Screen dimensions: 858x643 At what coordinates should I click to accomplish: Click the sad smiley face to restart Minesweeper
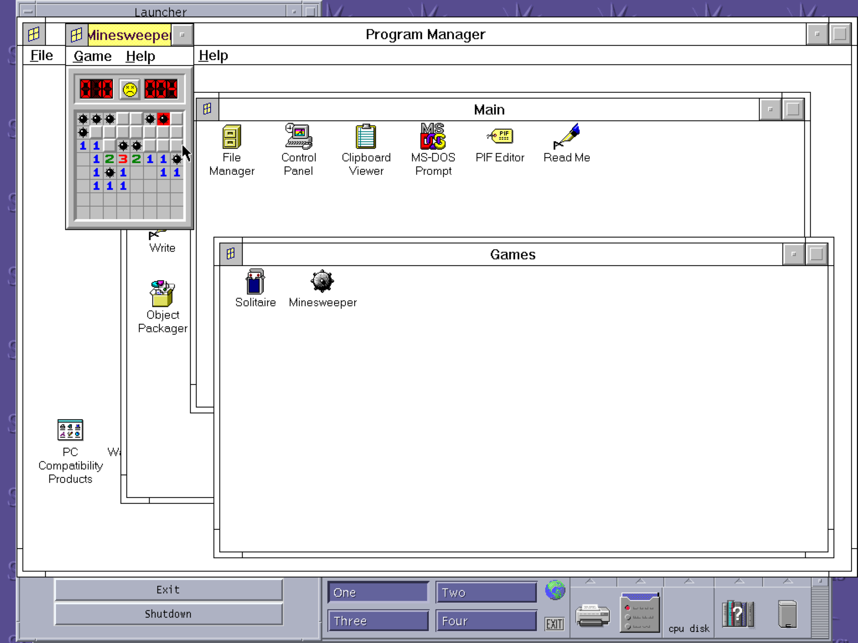pyautogui.click(x=130, y=90)
